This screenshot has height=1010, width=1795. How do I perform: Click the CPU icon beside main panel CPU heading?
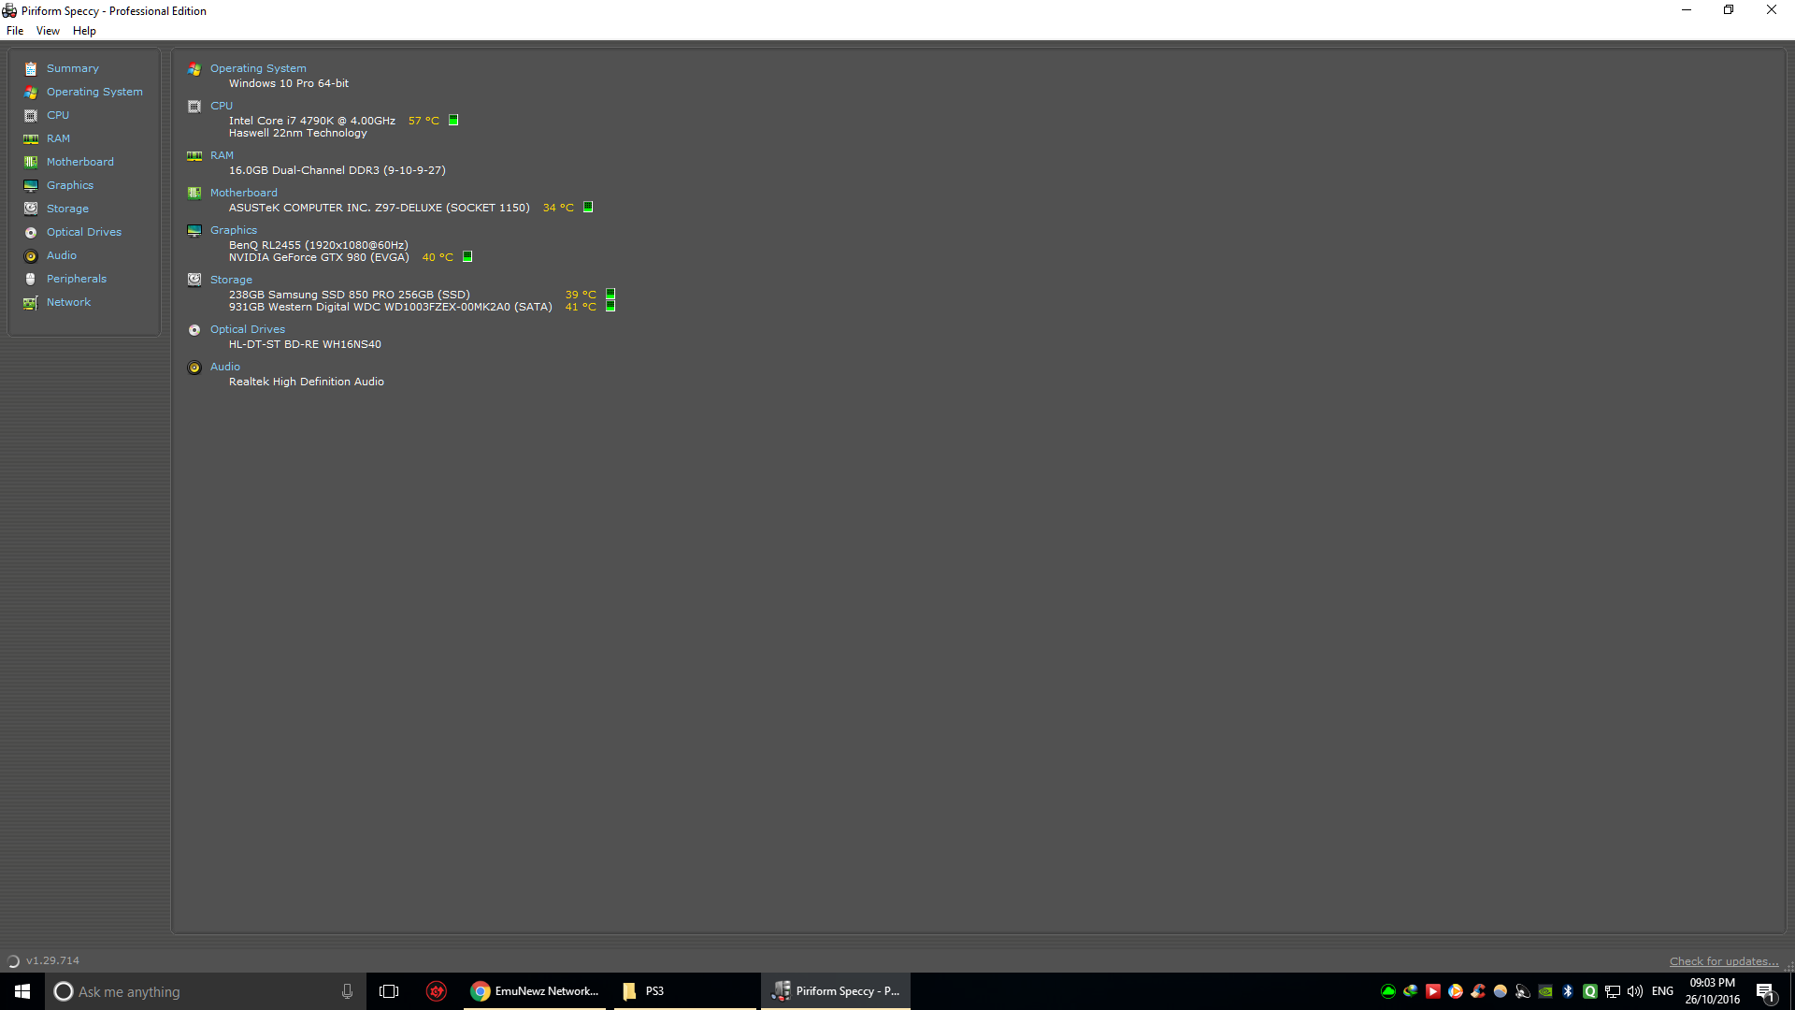pos(194,107)
